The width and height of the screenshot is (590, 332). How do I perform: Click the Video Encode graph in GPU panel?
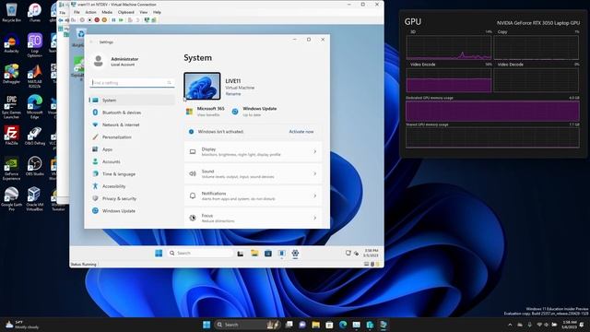(449, 80)
